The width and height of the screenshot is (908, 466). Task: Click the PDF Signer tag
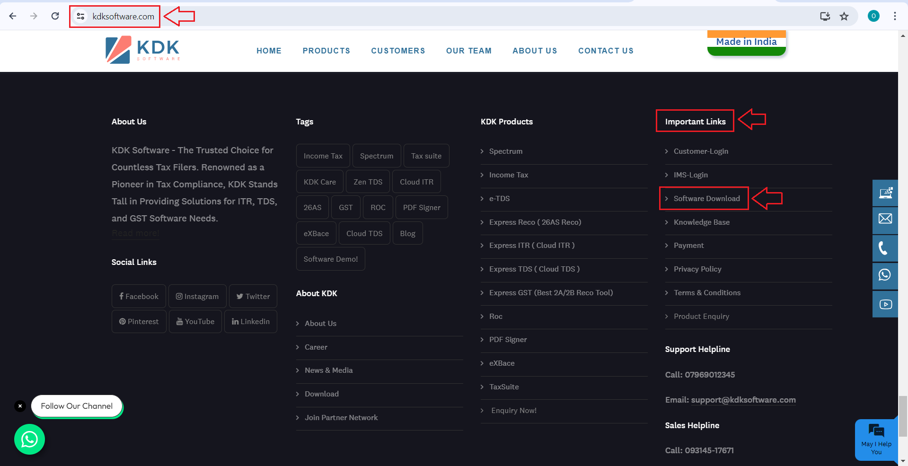point(422,207)
